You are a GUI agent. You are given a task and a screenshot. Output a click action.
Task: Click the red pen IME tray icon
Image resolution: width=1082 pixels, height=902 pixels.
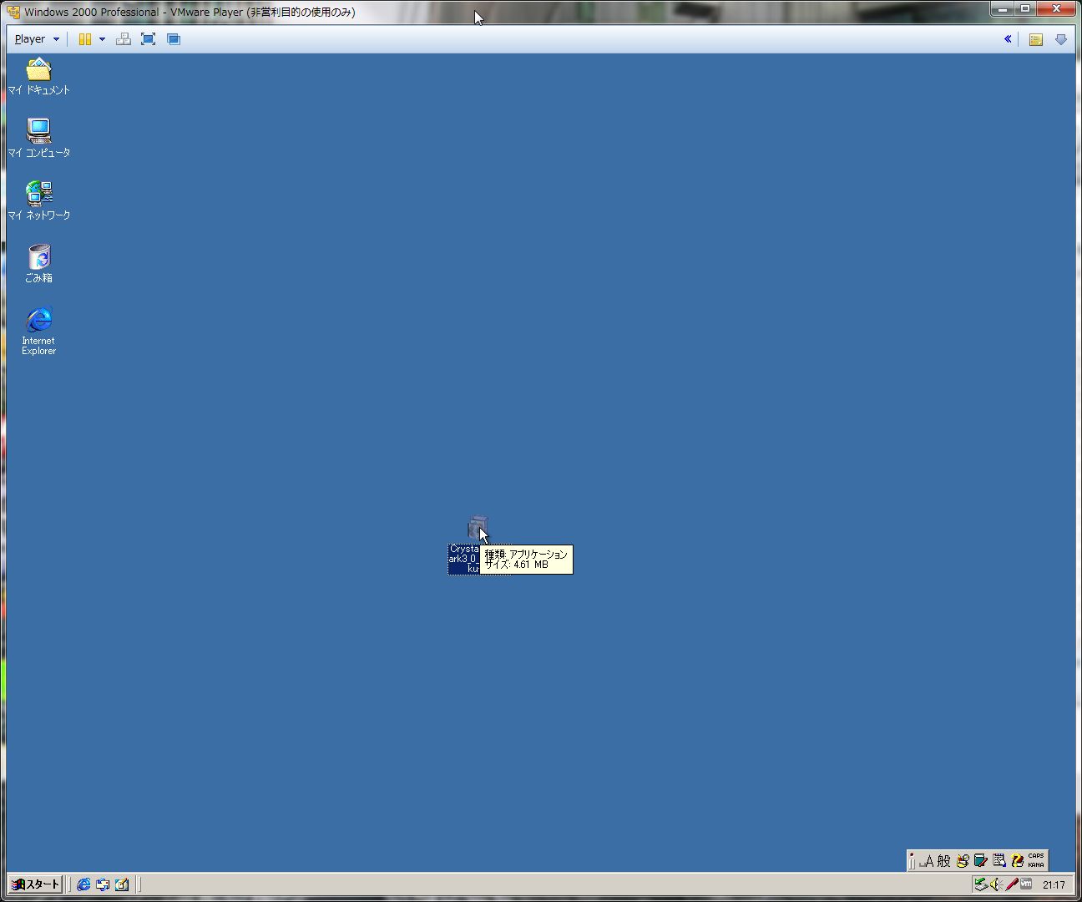tap(1011, 884)
